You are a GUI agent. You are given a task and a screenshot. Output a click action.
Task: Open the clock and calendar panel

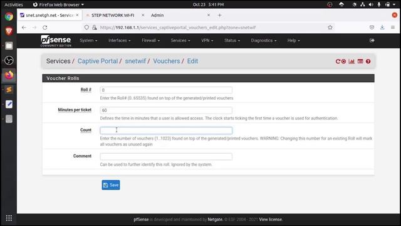(208, 4)
